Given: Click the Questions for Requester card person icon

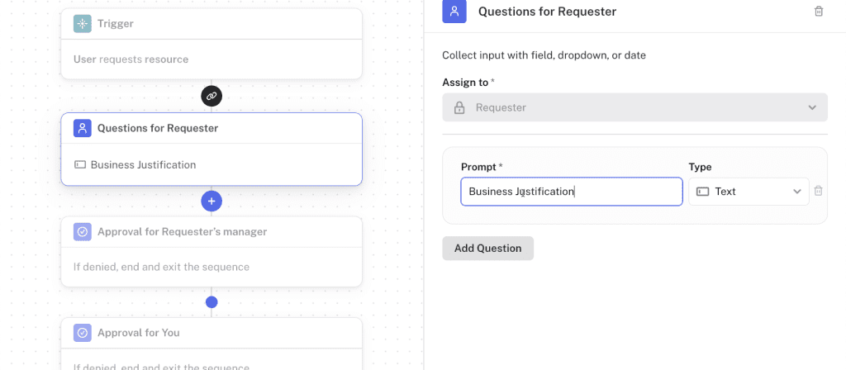Looking at the screenshot, I should click(x=83, y=128).
